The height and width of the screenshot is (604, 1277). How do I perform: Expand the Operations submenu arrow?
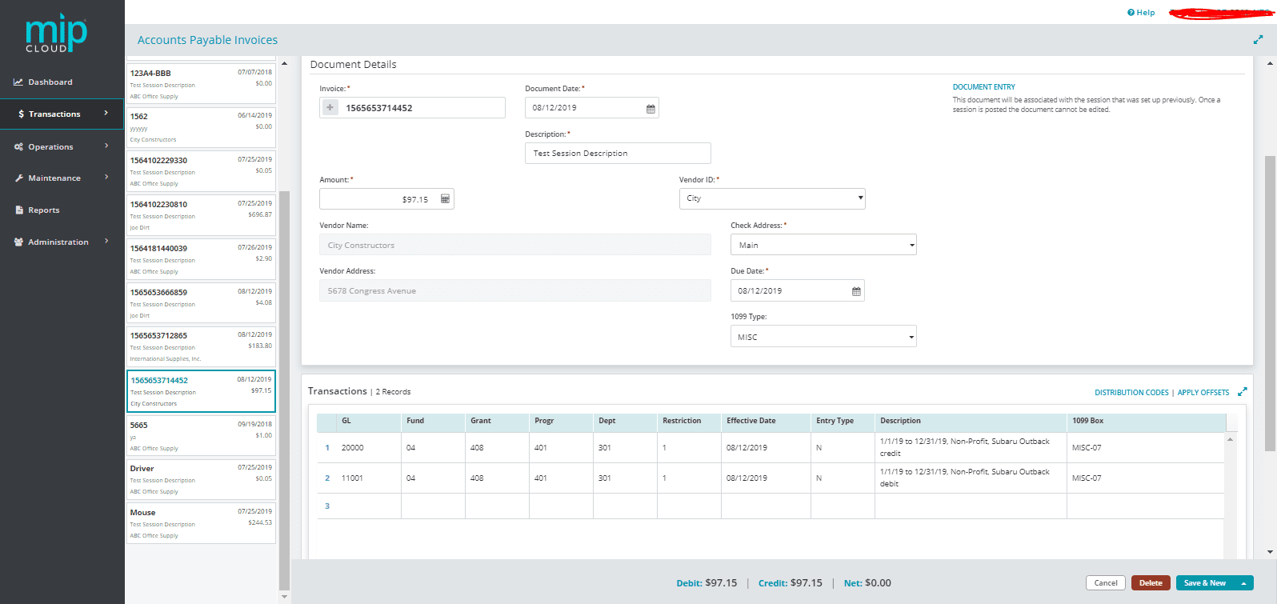pyautogui.click(x=106, y=146)
